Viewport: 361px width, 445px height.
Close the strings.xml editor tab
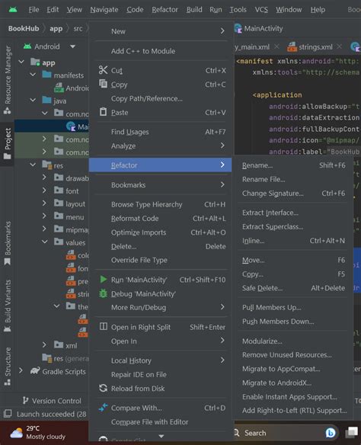[x=339, y=46]
